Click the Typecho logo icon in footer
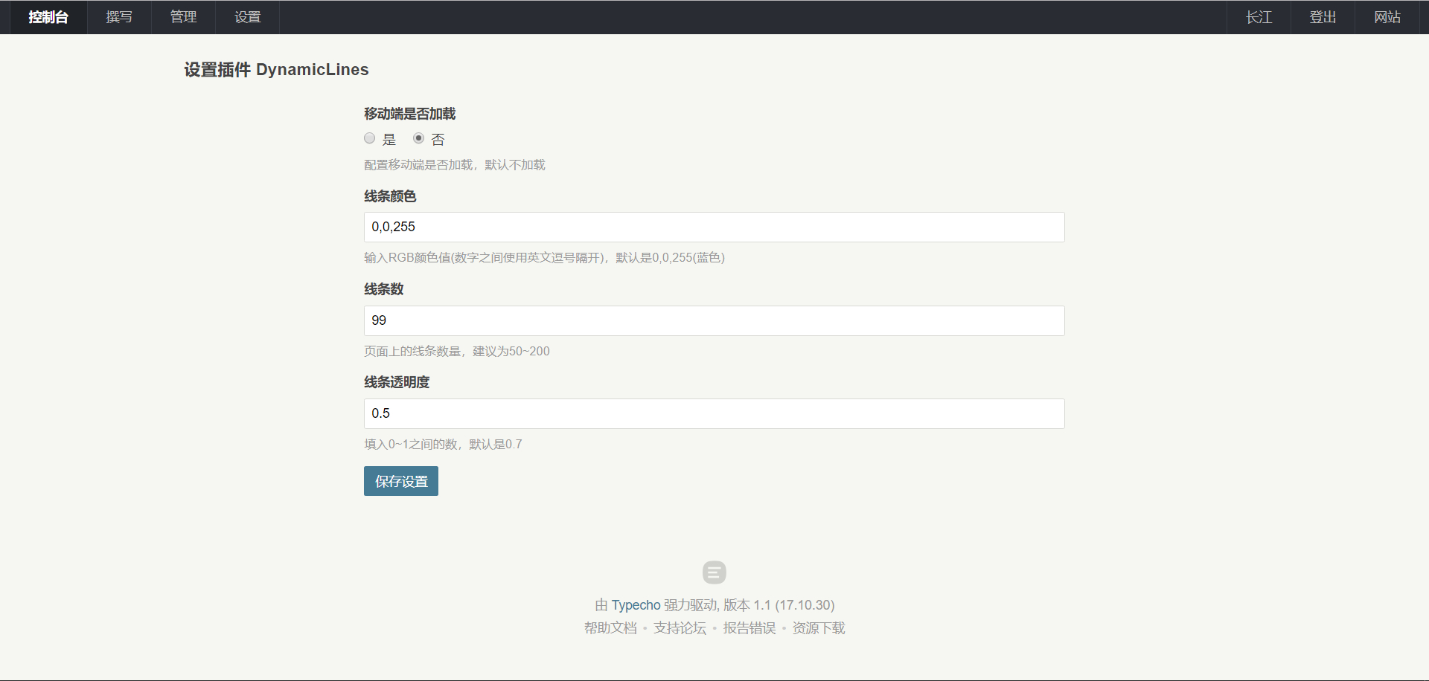This screenshot has width=1429, height=681. [x=714, y=572]
